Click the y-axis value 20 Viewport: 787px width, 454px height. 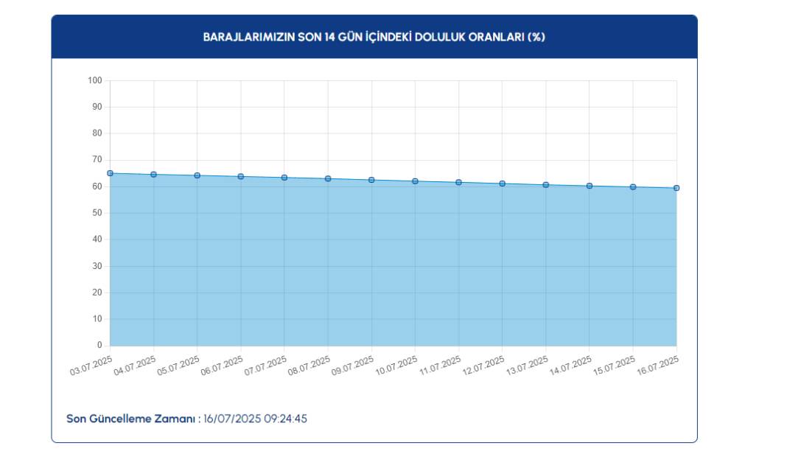pos(97,293)
